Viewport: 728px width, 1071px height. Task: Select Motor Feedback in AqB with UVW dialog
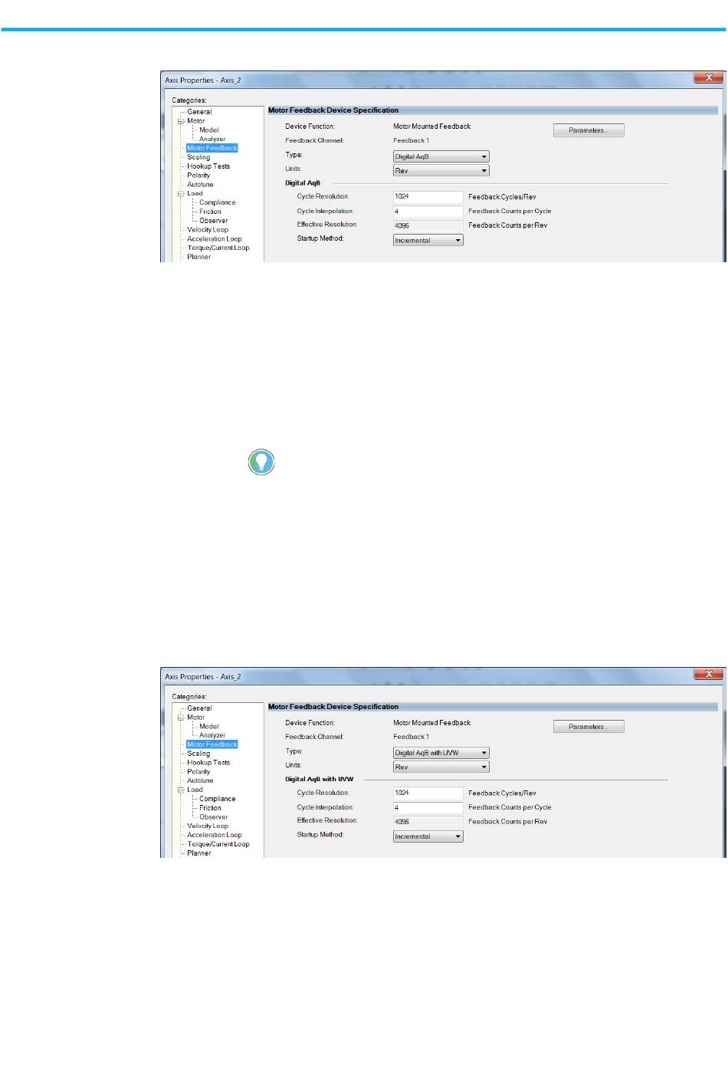[x=212, y=744]
